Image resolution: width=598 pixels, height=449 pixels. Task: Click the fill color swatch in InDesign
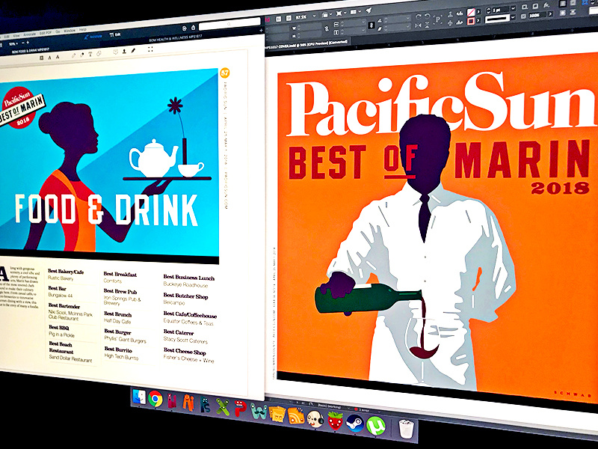[471, 12]
